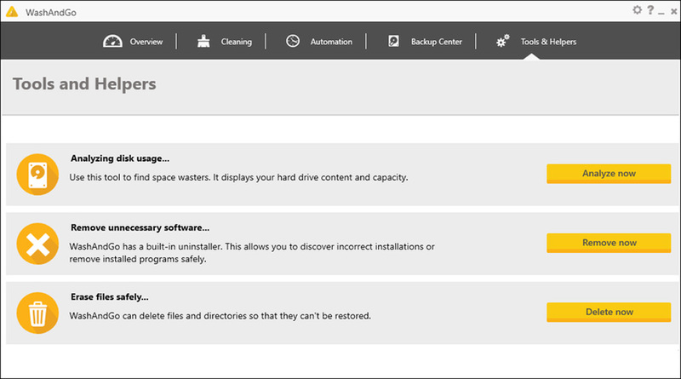The height and width of the screenshot is (379, 681).
Task: Click the orange X uninstaller icon
Action: [x=37, y=244]
